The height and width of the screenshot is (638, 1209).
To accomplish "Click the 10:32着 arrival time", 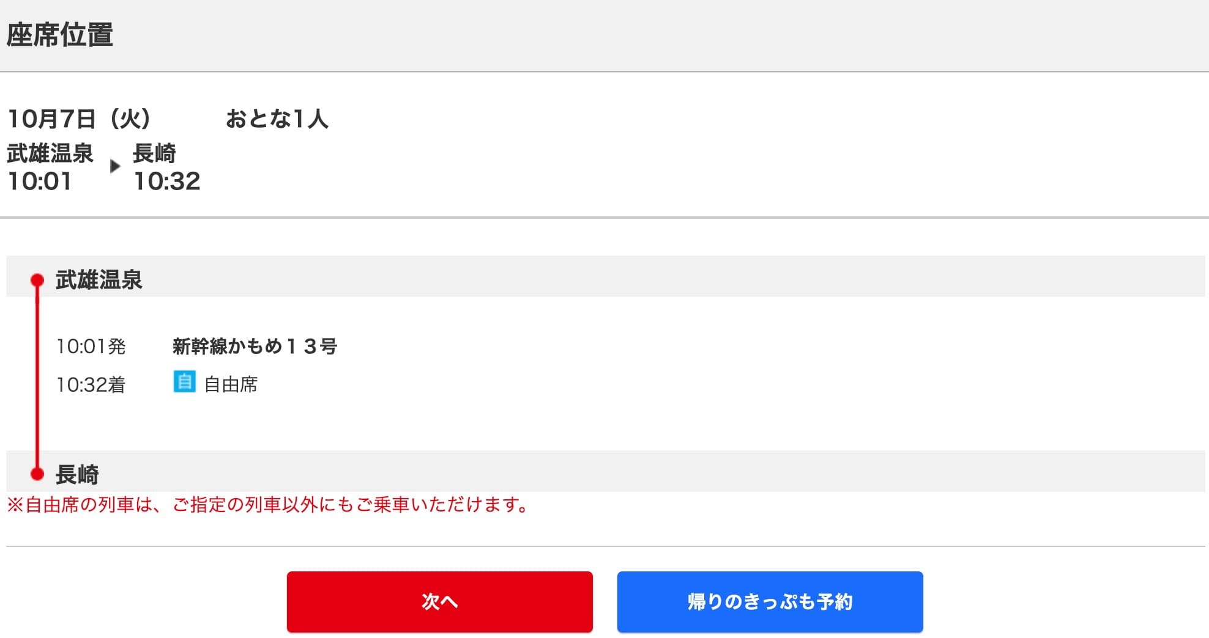I will pyautogui.click(x=91, y=384).
